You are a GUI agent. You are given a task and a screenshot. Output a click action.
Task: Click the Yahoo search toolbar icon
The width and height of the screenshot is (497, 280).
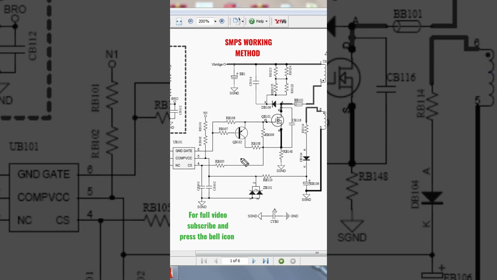pyautogui.click(x=280, y=21)
